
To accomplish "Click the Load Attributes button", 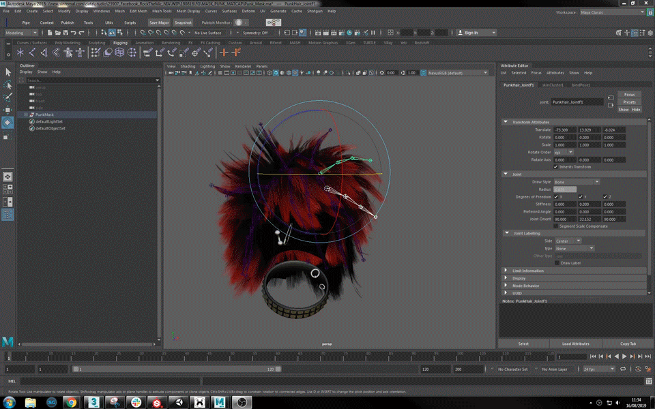I will coord(576,344).
